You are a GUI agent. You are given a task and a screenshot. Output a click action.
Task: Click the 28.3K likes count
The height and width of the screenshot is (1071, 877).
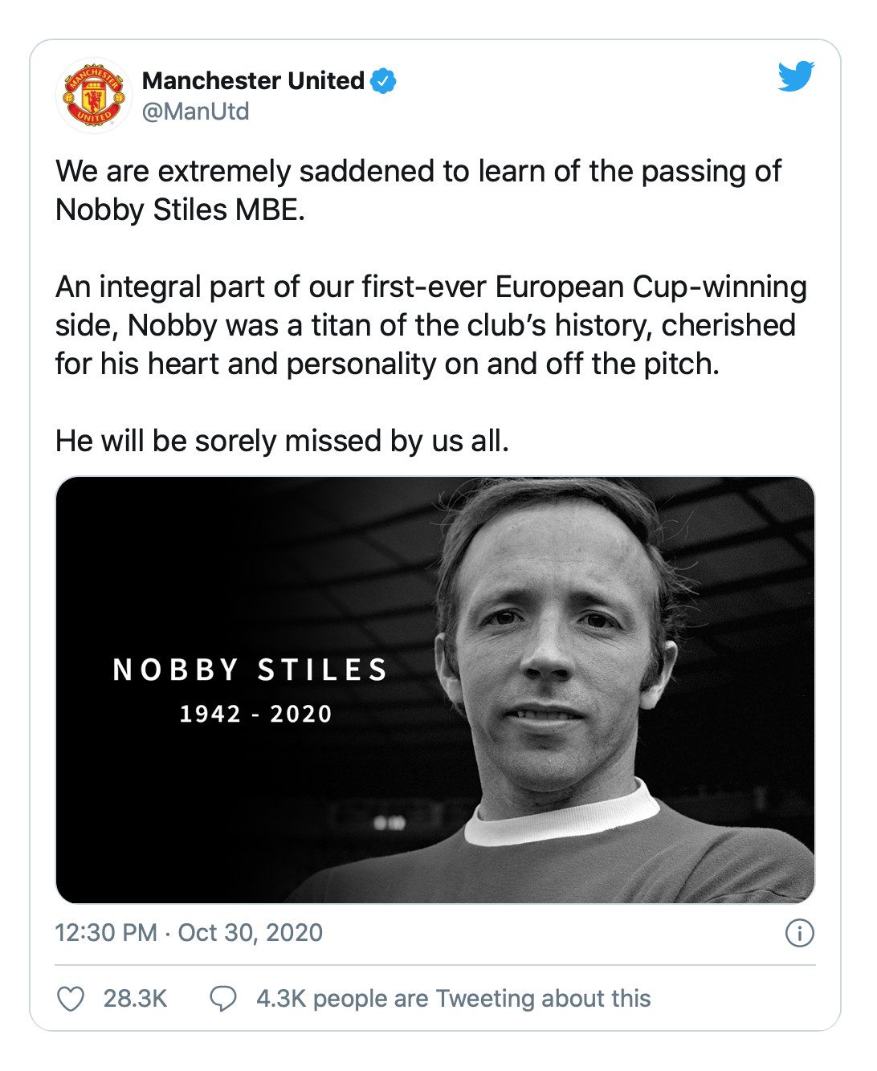[135, 999]
